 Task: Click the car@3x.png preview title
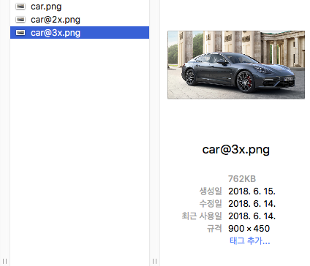pyautogui.click(x=236, y=150)
